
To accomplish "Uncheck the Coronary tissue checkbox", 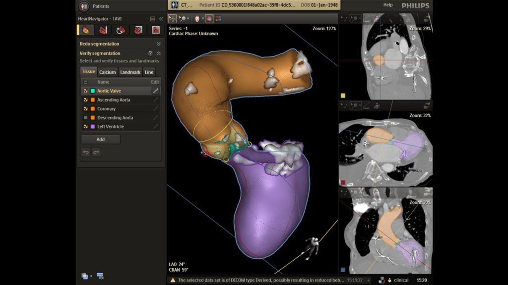I will click(85, 109).
